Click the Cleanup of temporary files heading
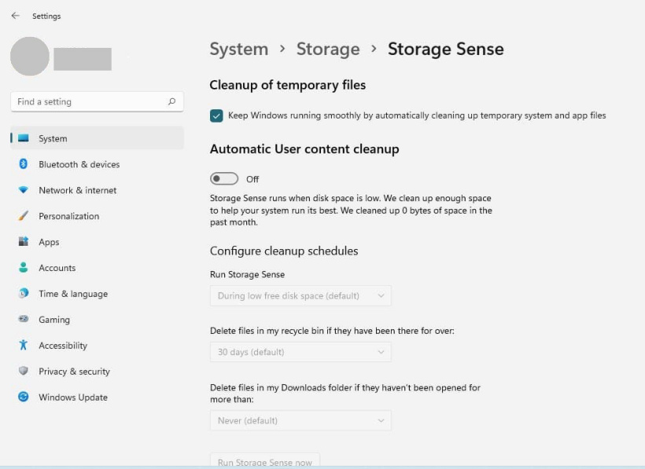645x469 pixels. pos(288,85)
